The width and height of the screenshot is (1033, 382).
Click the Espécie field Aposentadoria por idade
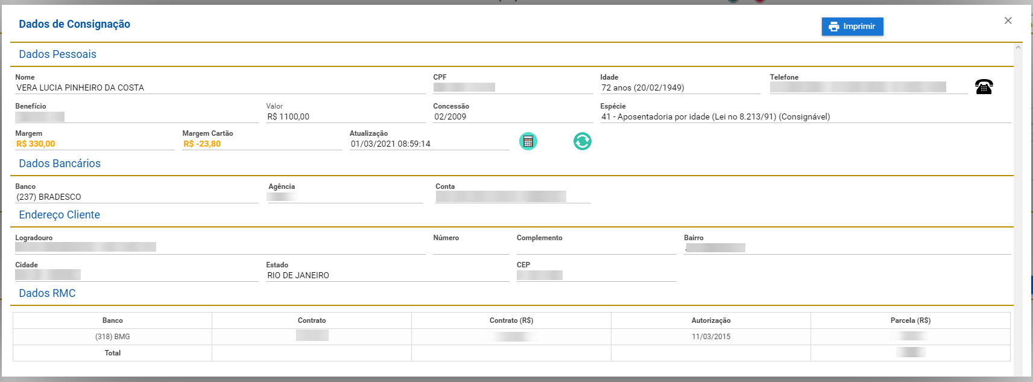pos(806,116)
